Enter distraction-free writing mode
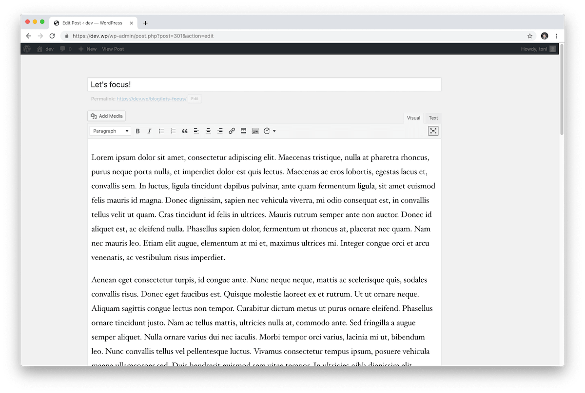This screenshot has height=393, width=585. coord(433,131)
